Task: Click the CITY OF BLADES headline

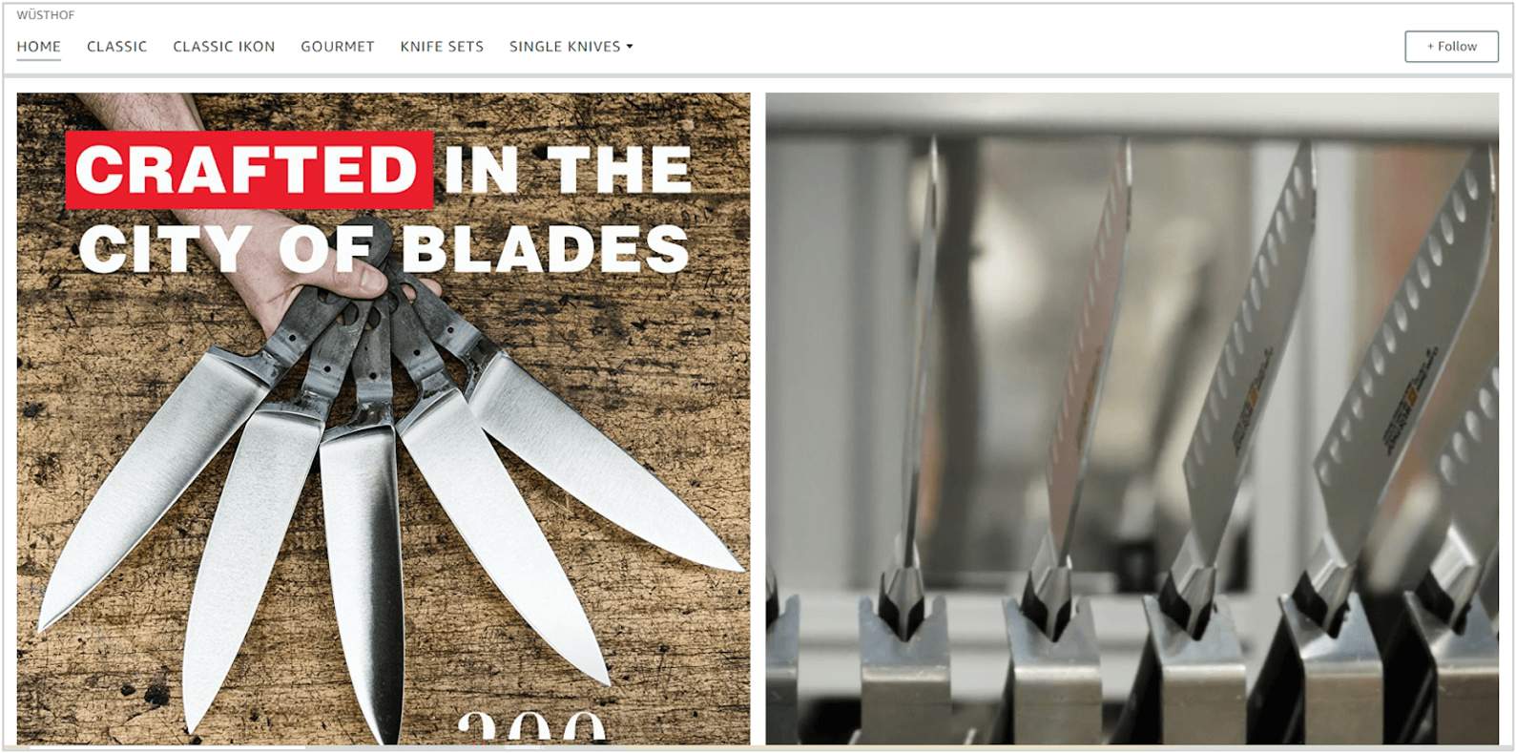Action: click(x=384, y=249)
